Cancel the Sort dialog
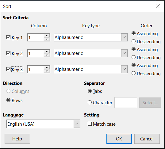Screen dimensions: 165x149 pos(147,139)
